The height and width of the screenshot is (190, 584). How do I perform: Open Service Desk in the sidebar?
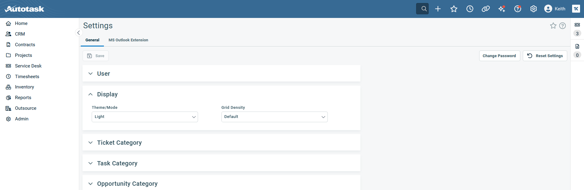[28, 66]
